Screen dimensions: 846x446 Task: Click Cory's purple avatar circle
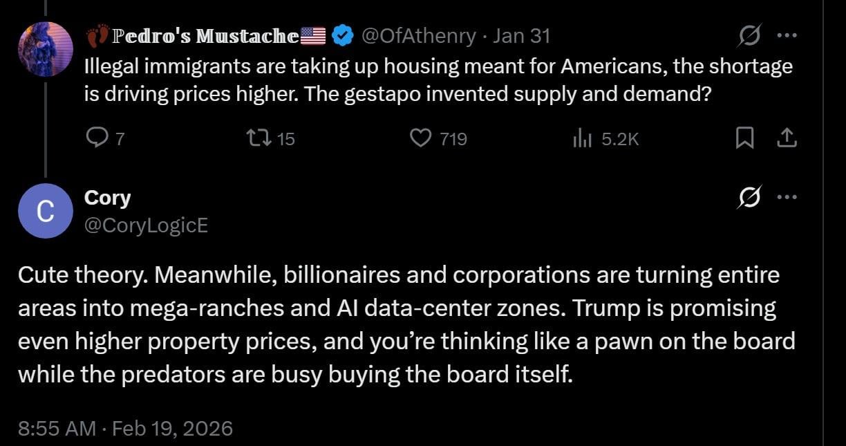[46, 211]
